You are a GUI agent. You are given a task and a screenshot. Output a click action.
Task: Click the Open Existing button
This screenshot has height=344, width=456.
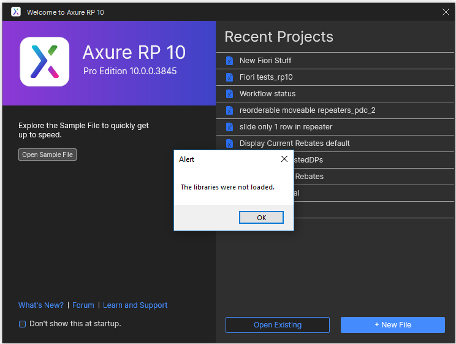coord(277,325)
